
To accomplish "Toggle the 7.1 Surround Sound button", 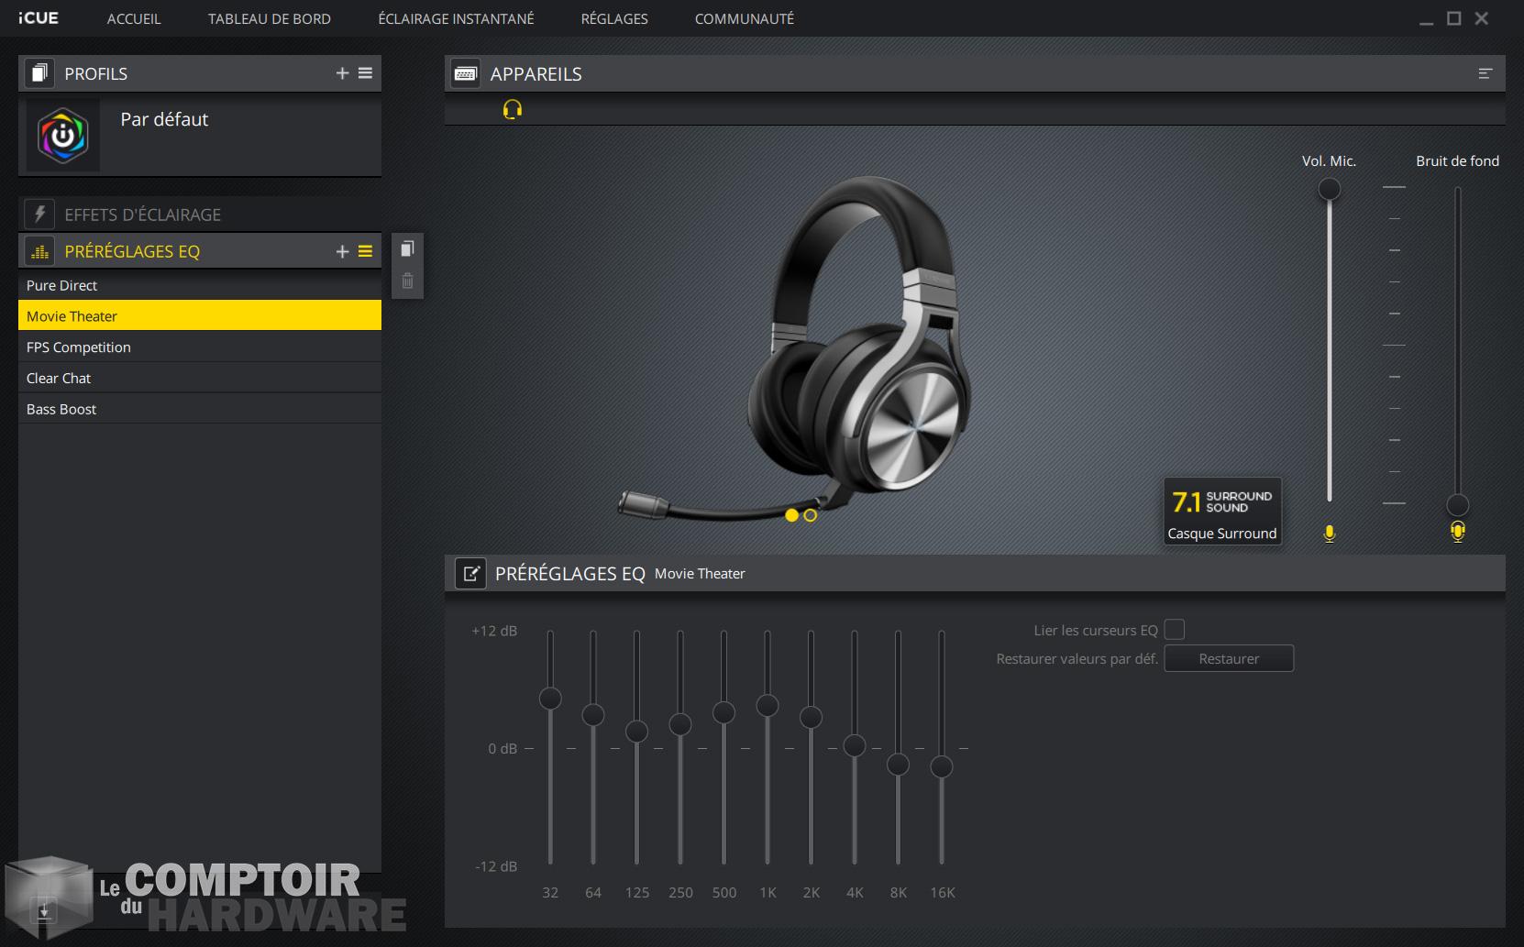I will coord(1221,512).
